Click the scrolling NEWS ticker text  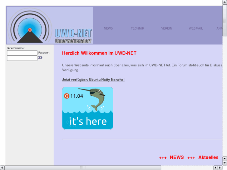click(x=177, y=157)
